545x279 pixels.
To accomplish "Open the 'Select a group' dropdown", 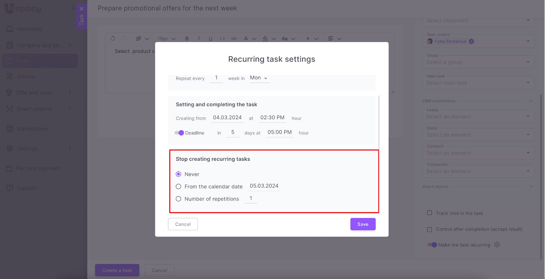I will pyautogui.click(x=478, y=62).
